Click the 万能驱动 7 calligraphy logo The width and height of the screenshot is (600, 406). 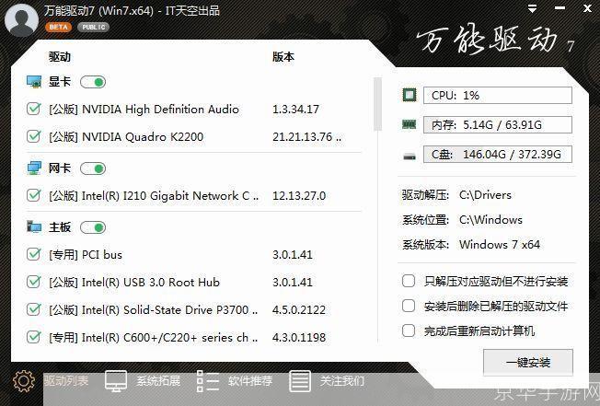(495, 40)
